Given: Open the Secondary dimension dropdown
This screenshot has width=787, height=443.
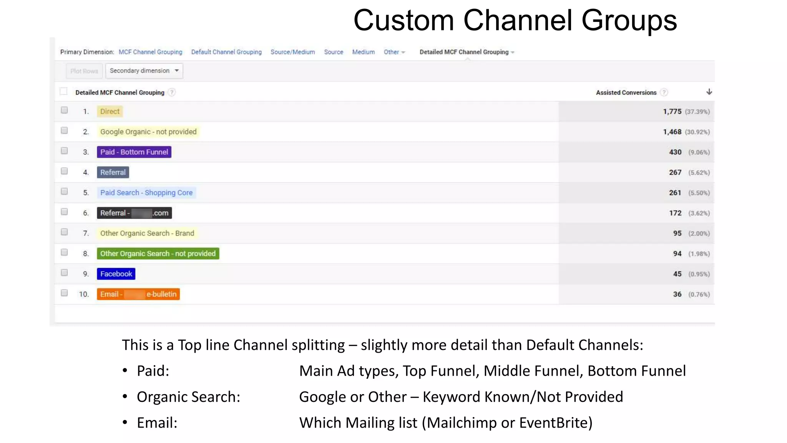Looking at the screenshot, I should coord(144,71).
